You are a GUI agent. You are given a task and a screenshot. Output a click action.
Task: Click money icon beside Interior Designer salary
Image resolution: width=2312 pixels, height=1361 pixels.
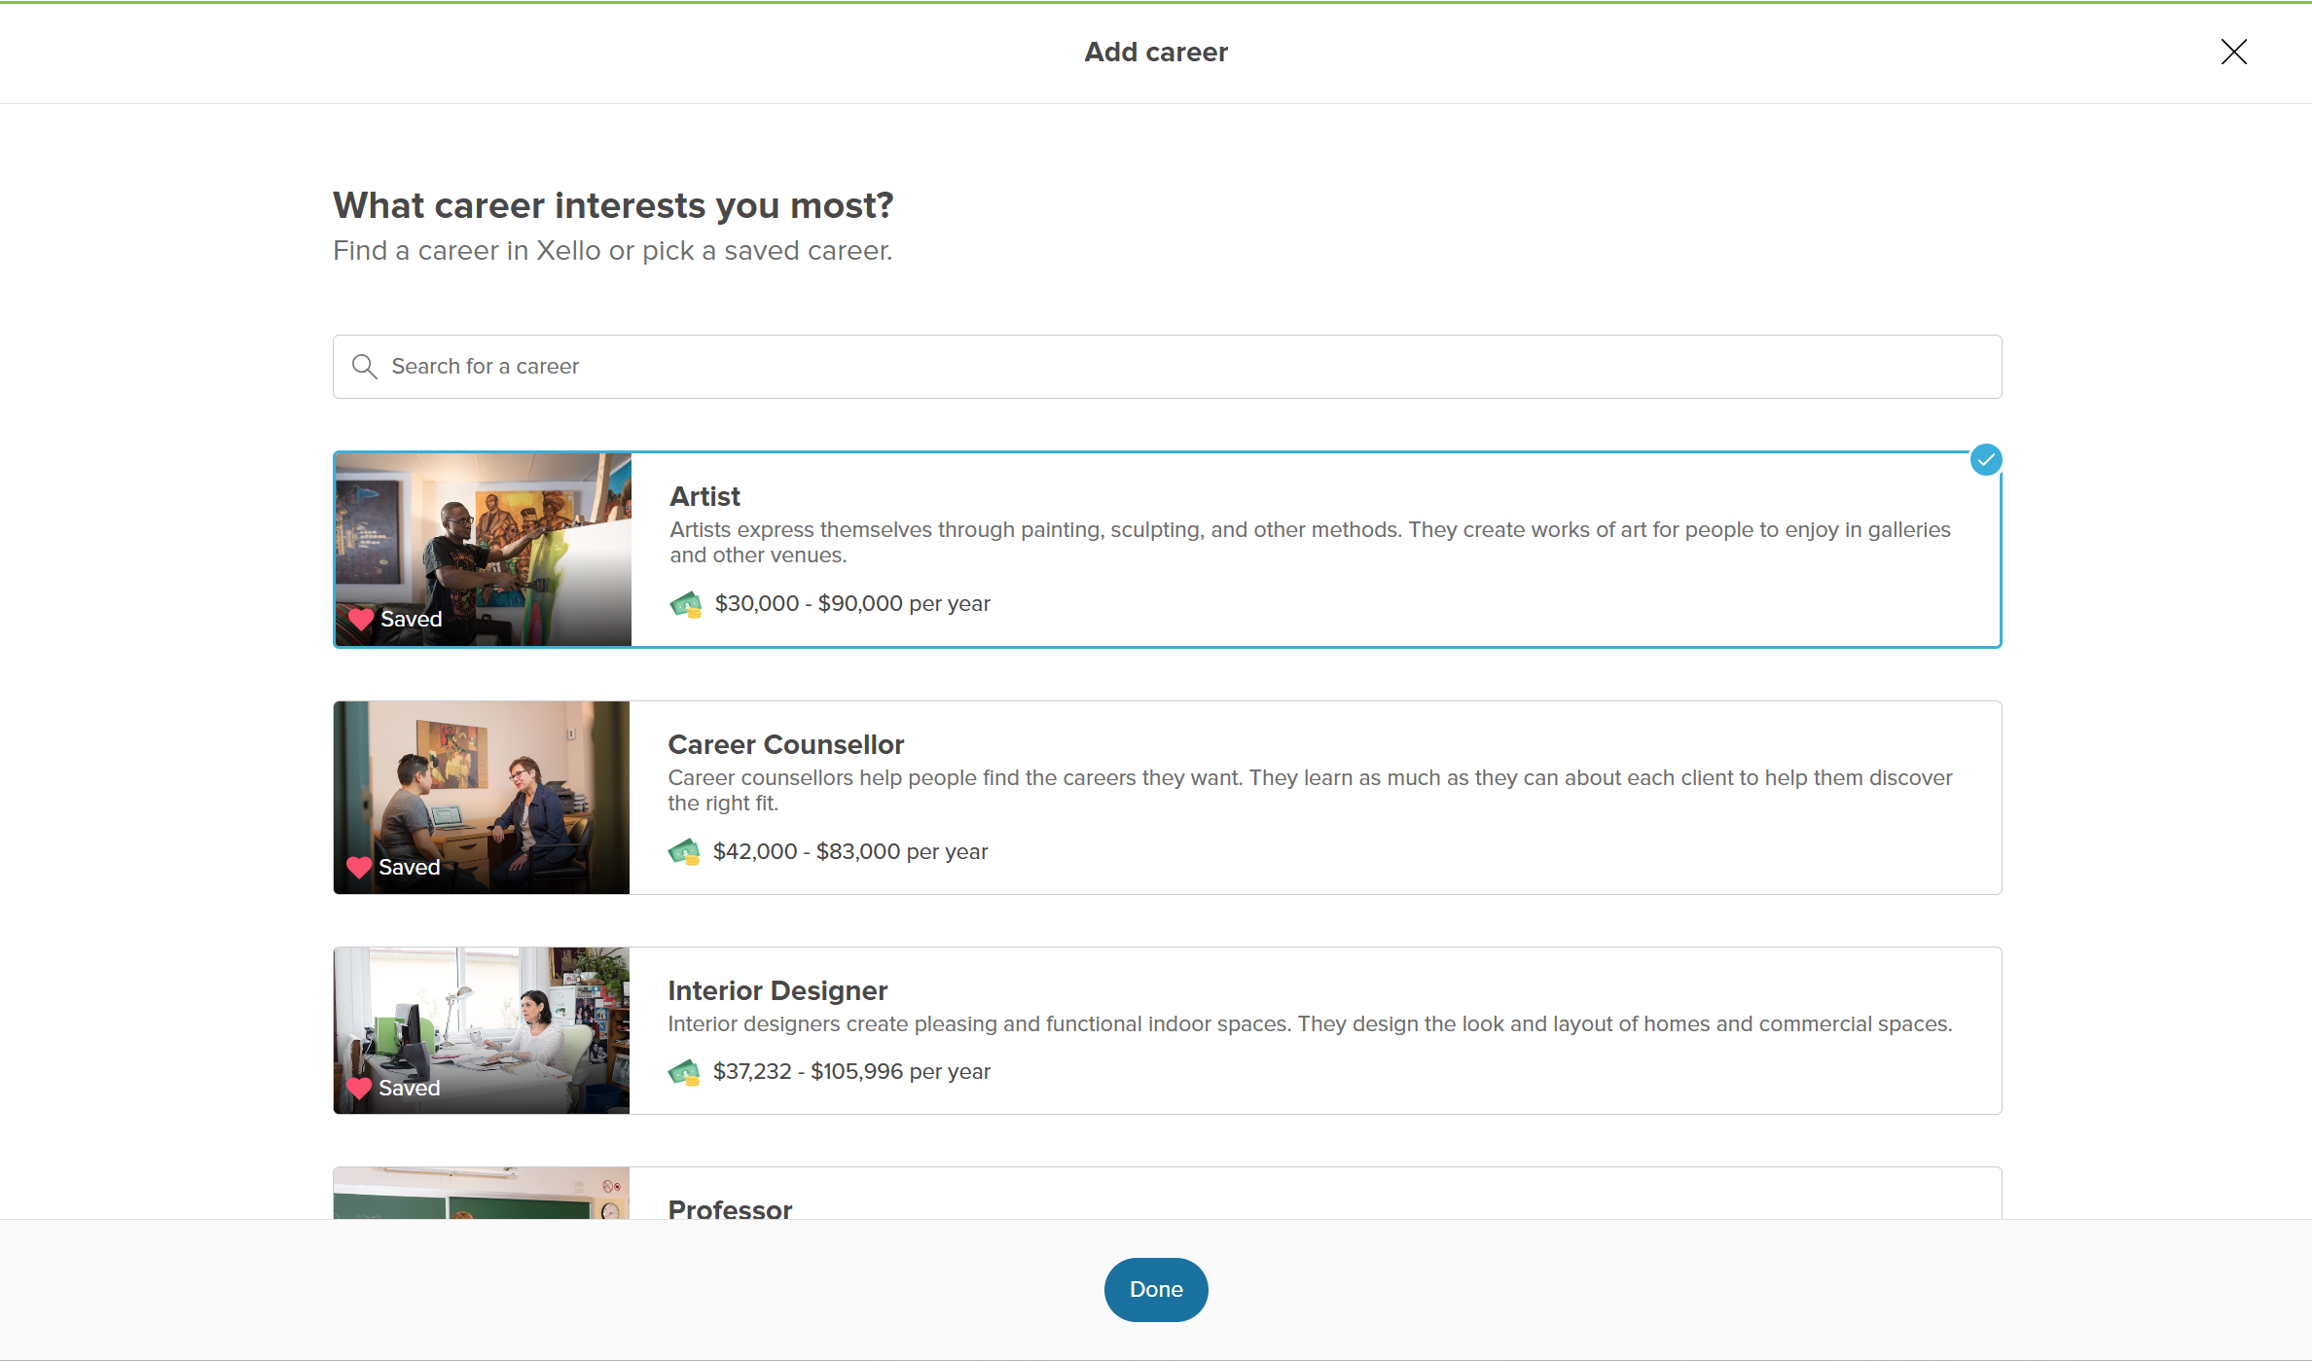(x=684, y=1072)
